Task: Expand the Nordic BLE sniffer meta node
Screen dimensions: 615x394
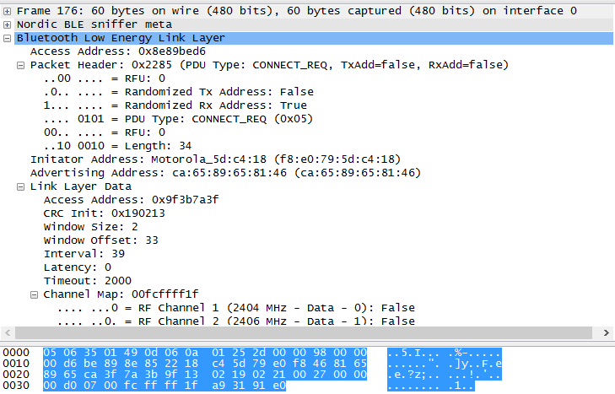Action: click(7, 24)
